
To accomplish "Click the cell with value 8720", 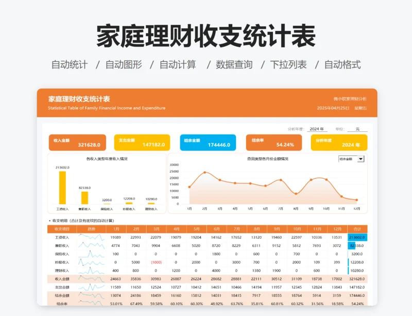I will [216, 246].
